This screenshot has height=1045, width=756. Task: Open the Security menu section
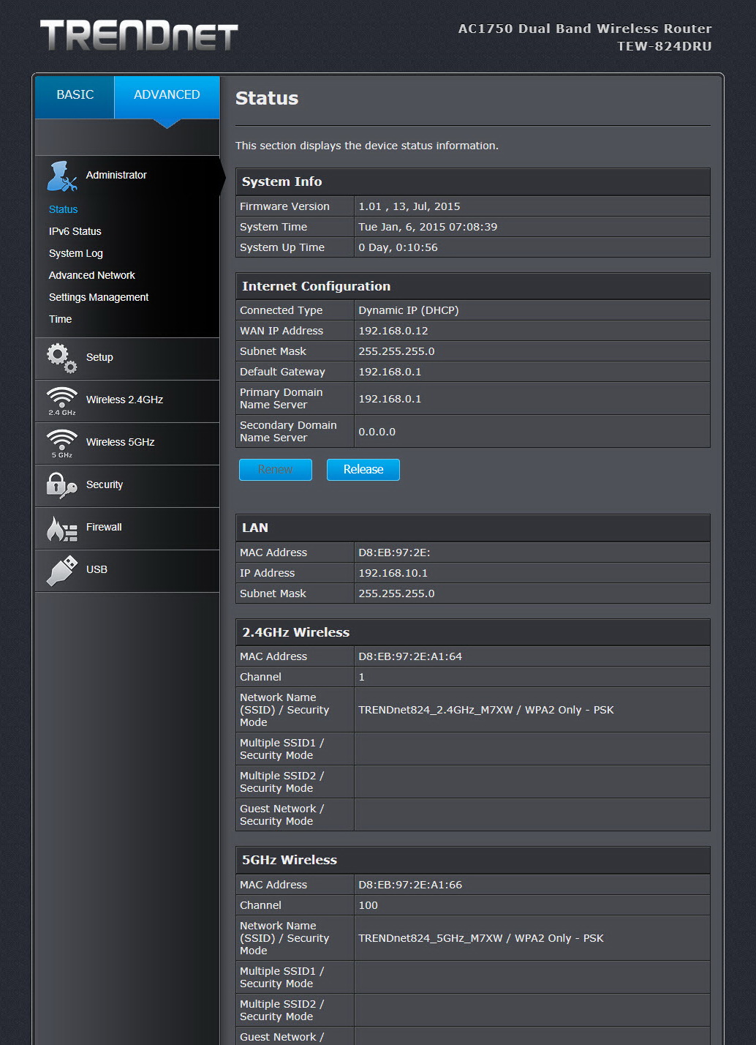tap(127, 486)
